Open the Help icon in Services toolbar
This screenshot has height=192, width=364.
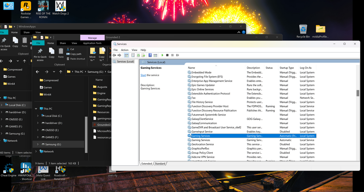150,55
